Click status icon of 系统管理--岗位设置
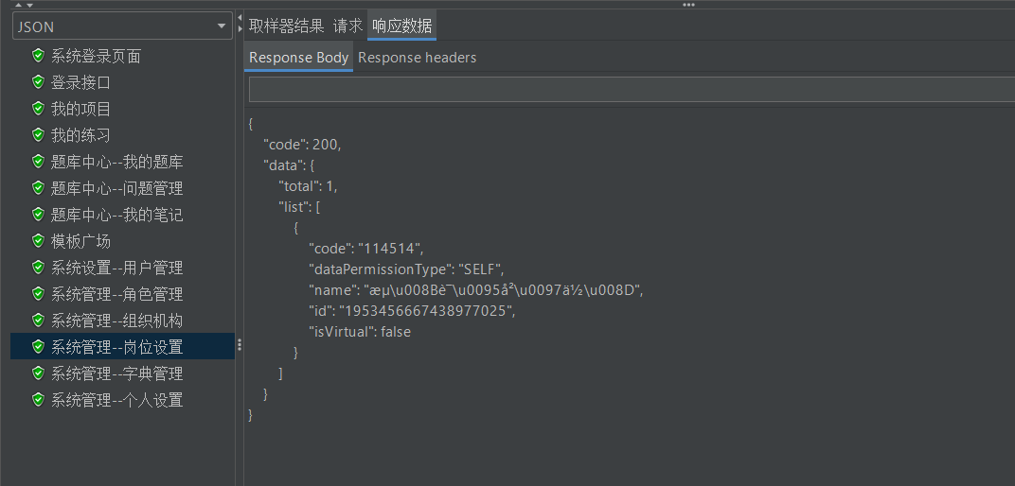The image size is (1015, 486). coord(38,347)
